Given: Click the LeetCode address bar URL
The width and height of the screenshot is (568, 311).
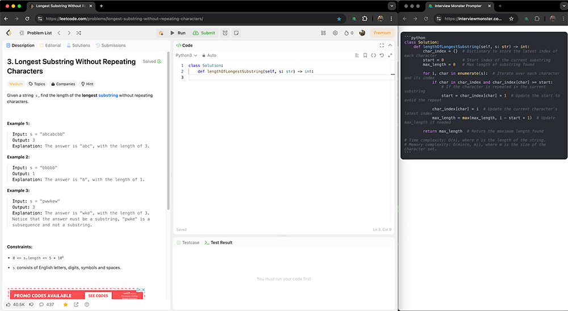Looking at the screenshot, I should pos(124,19).
